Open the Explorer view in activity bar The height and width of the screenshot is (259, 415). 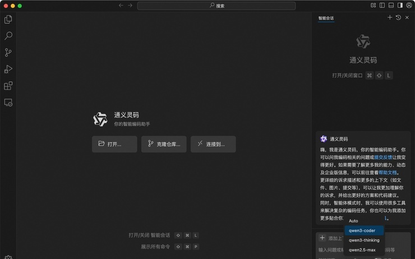click(x=8, y=19)
